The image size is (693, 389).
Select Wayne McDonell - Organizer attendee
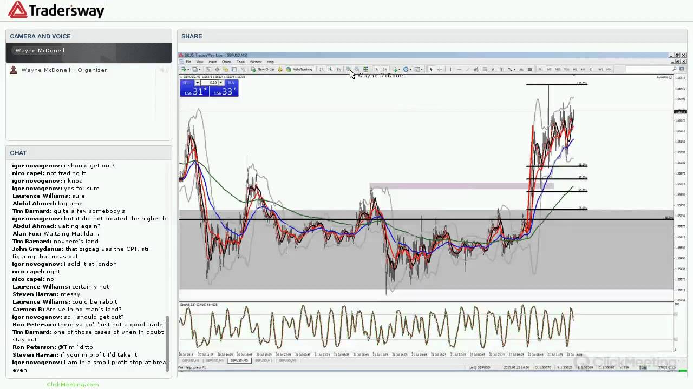pos(64,70)
